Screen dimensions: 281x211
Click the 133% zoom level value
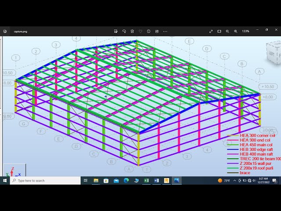tap(245, 31)
